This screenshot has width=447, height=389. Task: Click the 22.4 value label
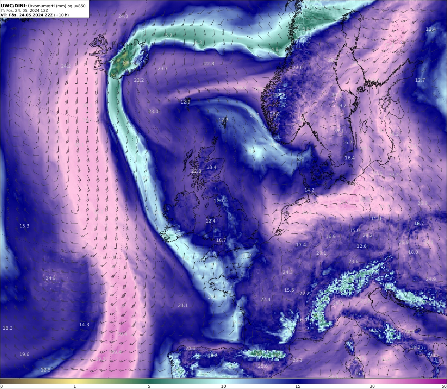265,300
